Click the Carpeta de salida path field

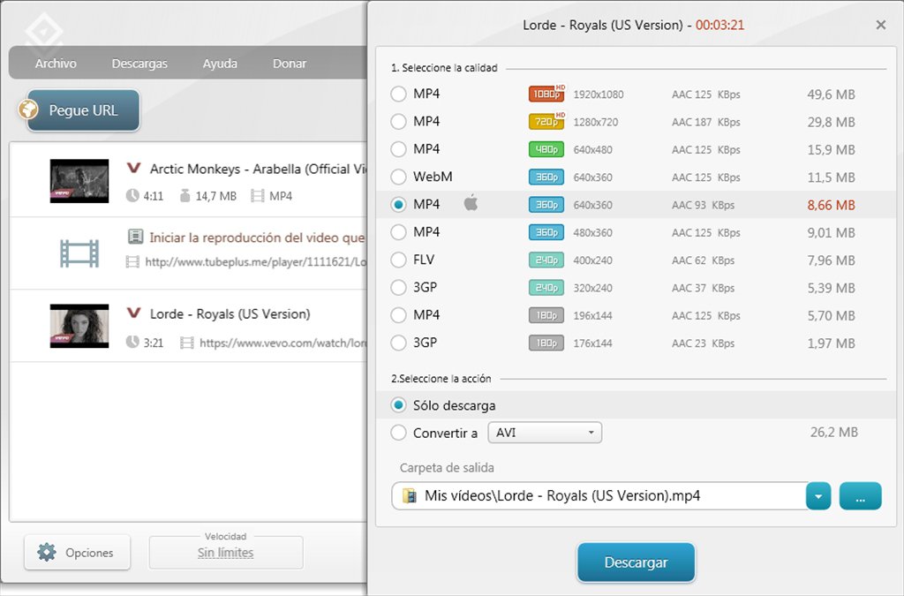click(599, 496)
